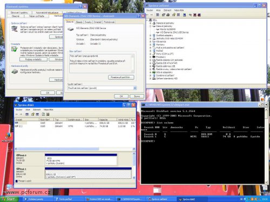Switch to Svazky tab in device properties
Viewport: 270px width, 202px height.
click(x=88, y=22)
